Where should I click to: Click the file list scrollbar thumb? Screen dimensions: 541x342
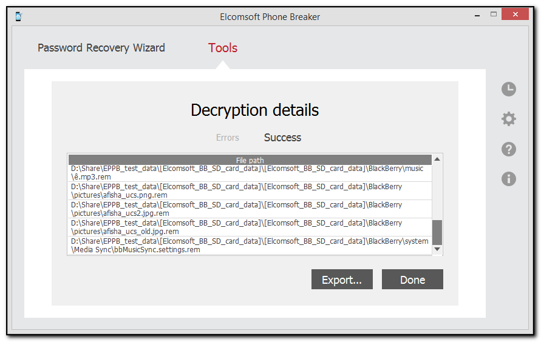(x=437, y=232)
